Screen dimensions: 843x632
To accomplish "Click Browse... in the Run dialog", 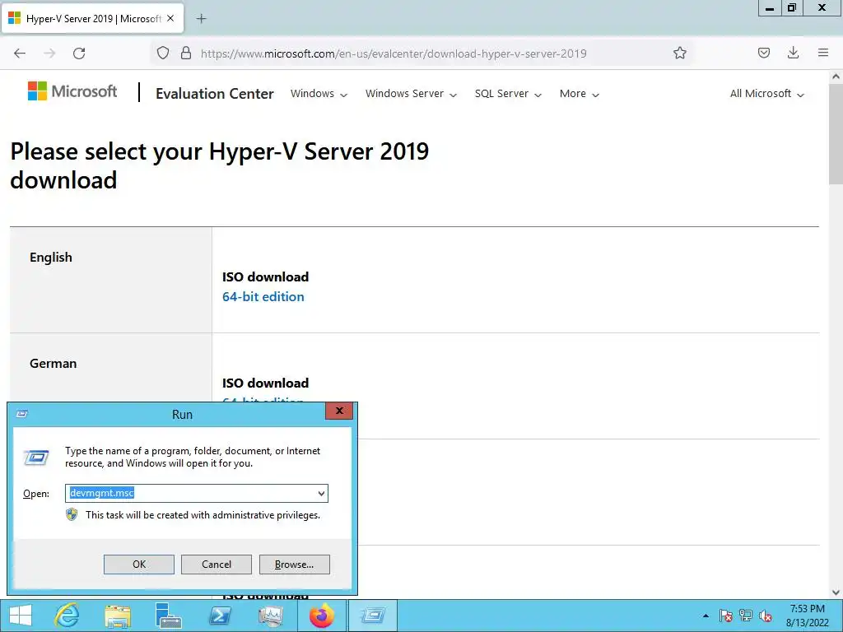I will [x=294, y=565].
